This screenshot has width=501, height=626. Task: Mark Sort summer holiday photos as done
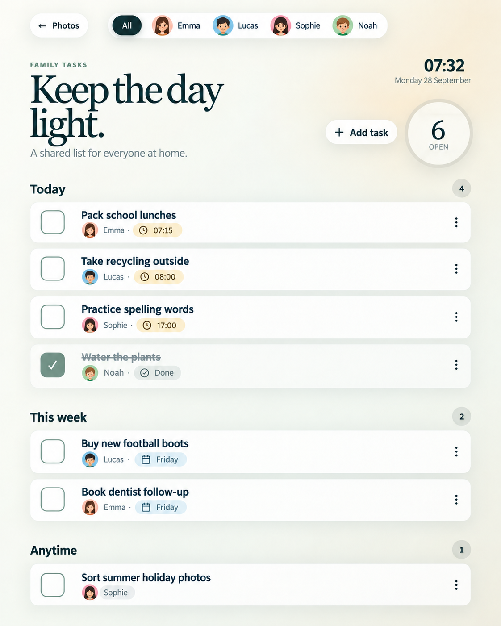tap(53, 585)
